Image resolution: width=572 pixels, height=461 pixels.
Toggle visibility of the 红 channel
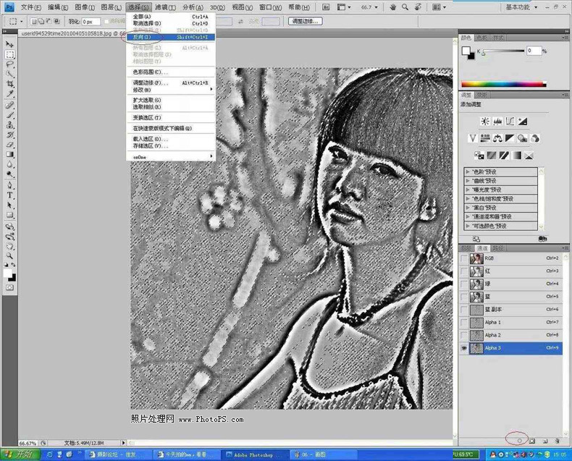click(463, 271)
